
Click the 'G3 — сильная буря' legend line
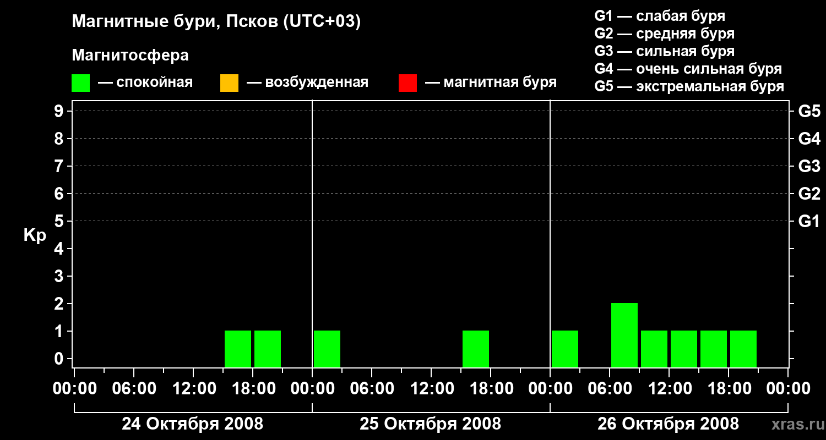point(665,51)
